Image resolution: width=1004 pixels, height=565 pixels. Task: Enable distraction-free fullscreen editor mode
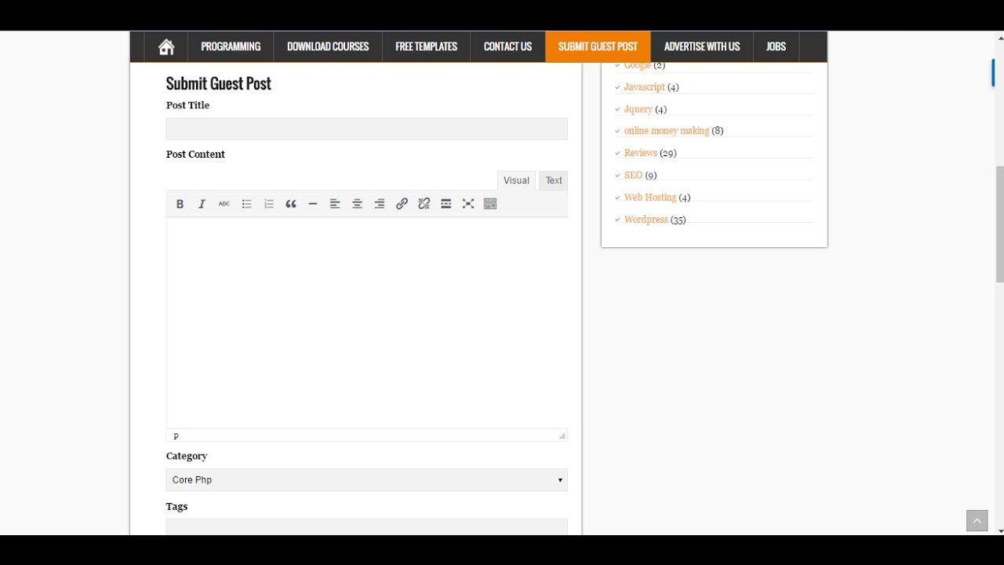[468, 204]
